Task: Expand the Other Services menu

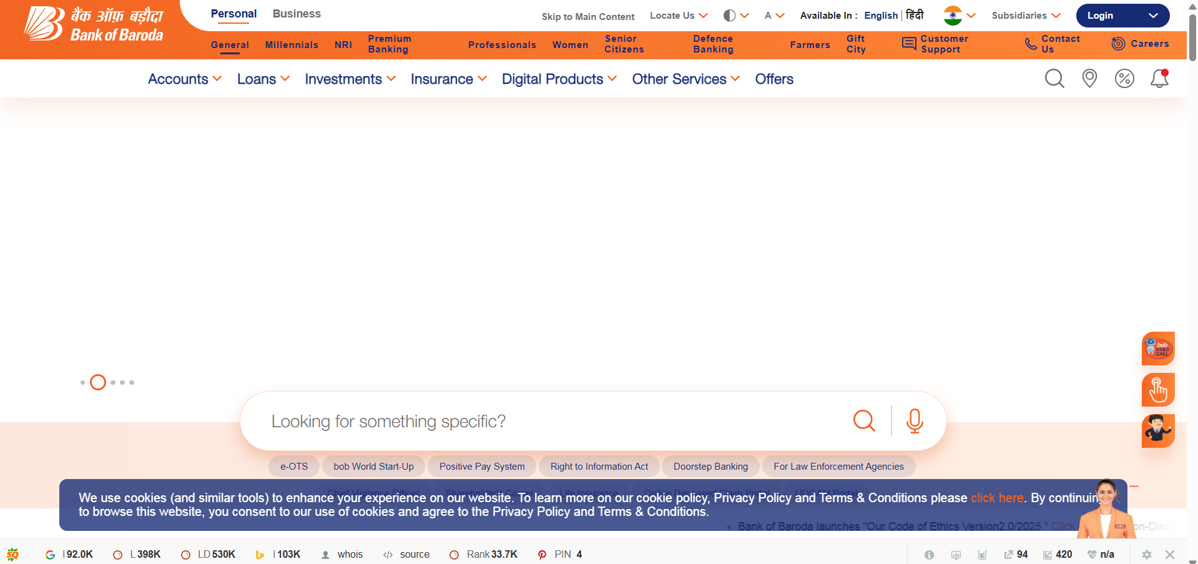Action: [686, 79]
